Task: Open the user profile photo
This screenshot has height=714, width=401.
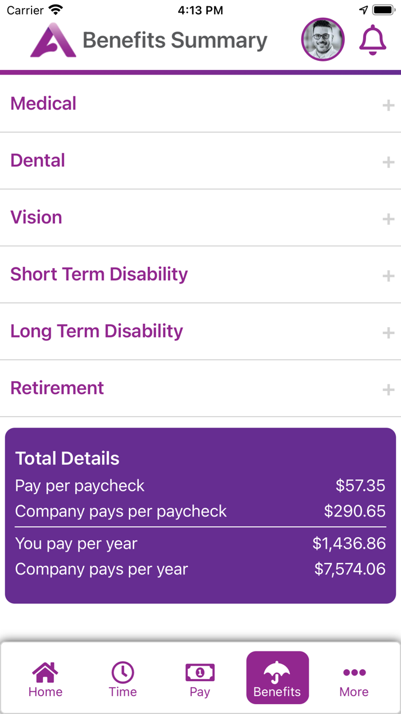Action: click(323, 40)
